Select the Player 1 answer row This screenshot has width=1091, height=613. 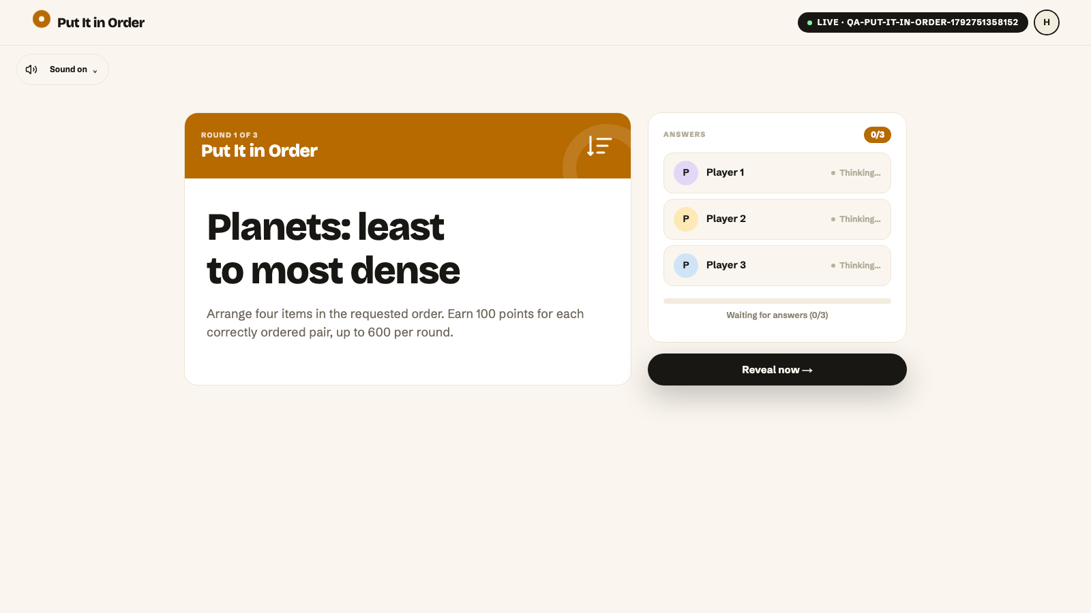(x=777, y=173)
